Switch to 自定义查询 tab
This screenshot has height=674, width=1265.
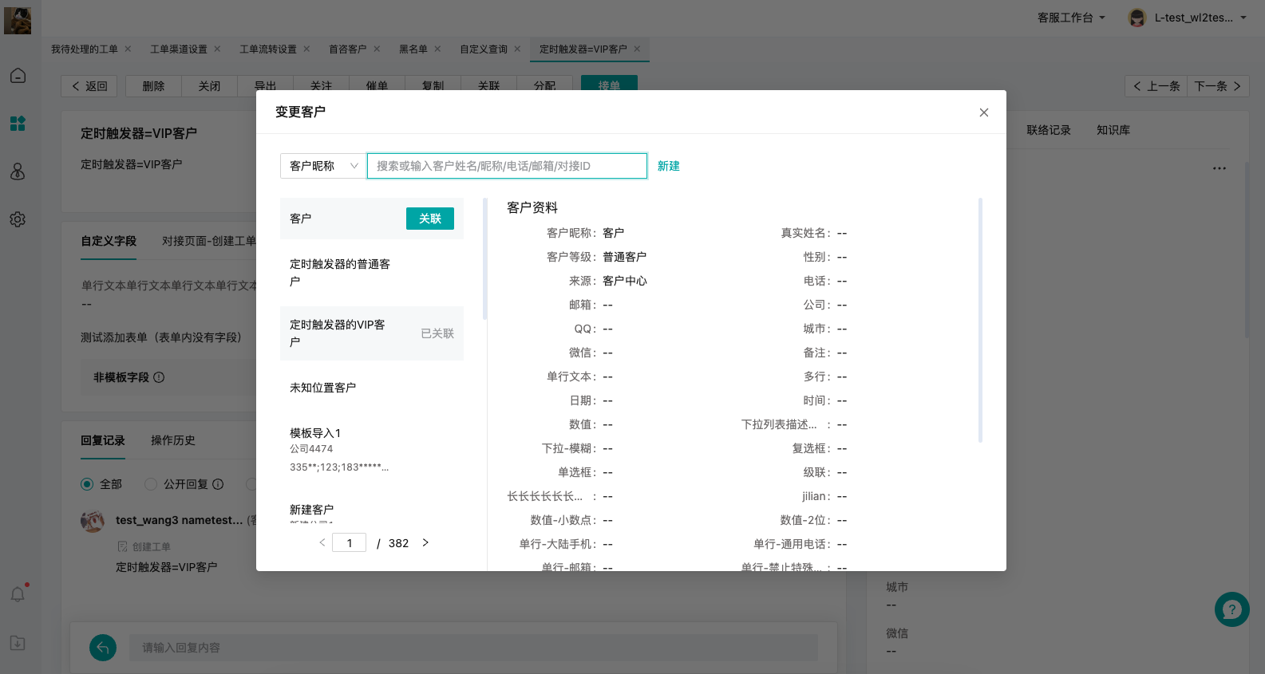pyautogui.click(x=484, y=49)
